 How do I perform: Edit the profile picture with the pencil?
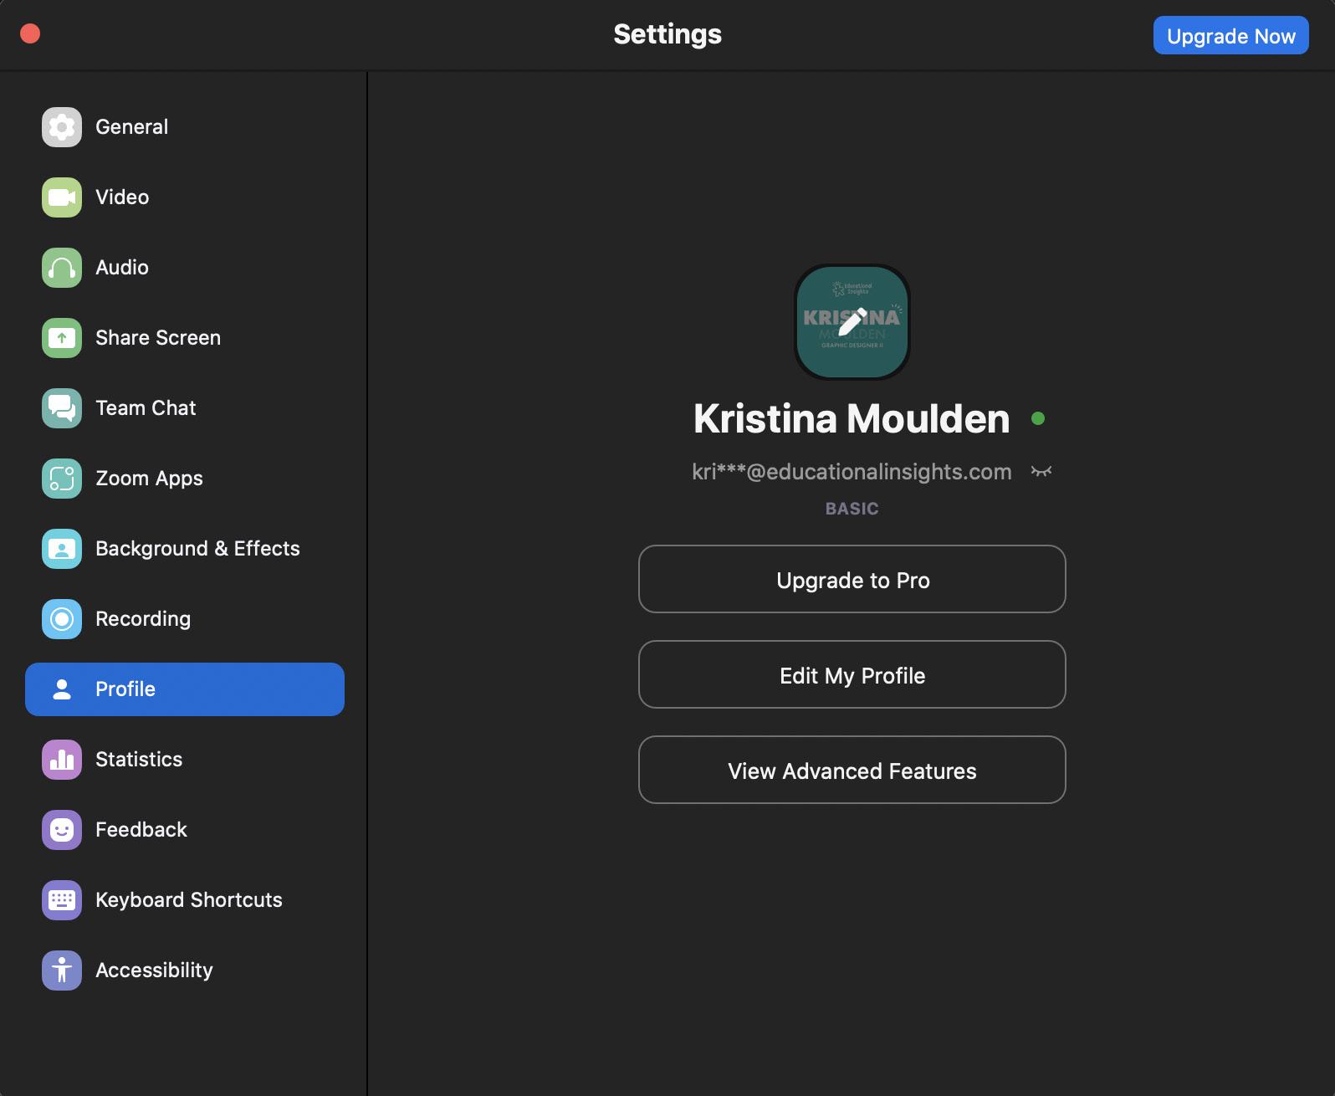[x=852, y=322]
